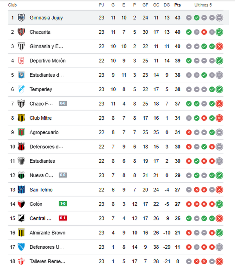The image size is (235, 271).
Task: Click Club Mitre's latest loss result circle
Action: pyautogui.click(x=219, y=118)
